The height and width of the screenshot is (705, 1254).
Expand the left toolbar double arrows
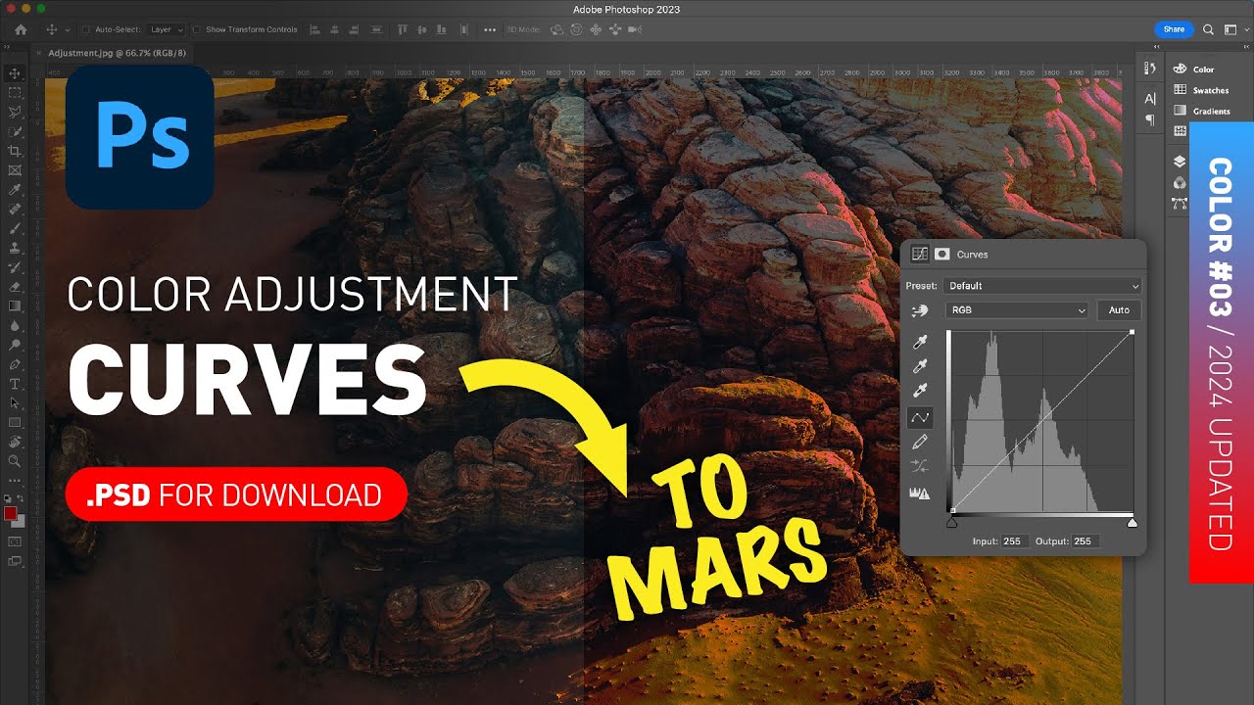click(7, 49)
